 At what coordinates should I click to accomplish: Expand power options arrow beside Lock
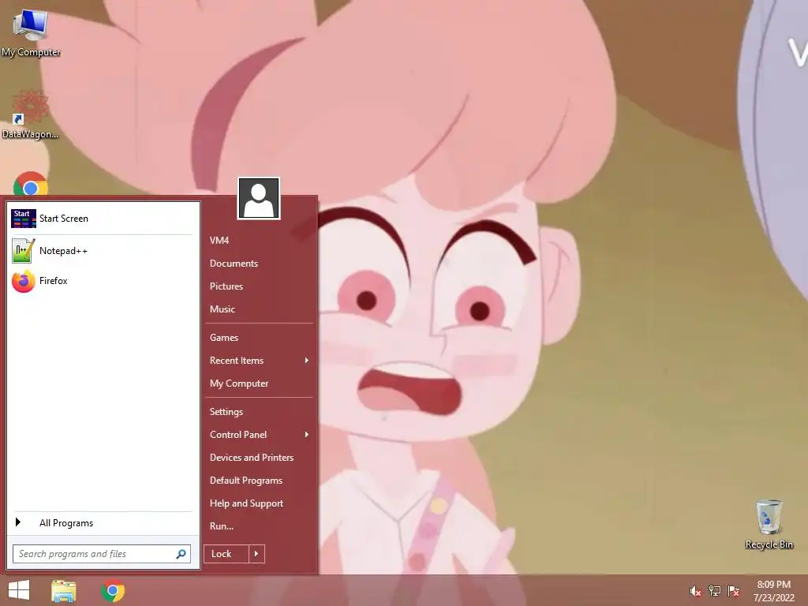(x=256, y=554)
